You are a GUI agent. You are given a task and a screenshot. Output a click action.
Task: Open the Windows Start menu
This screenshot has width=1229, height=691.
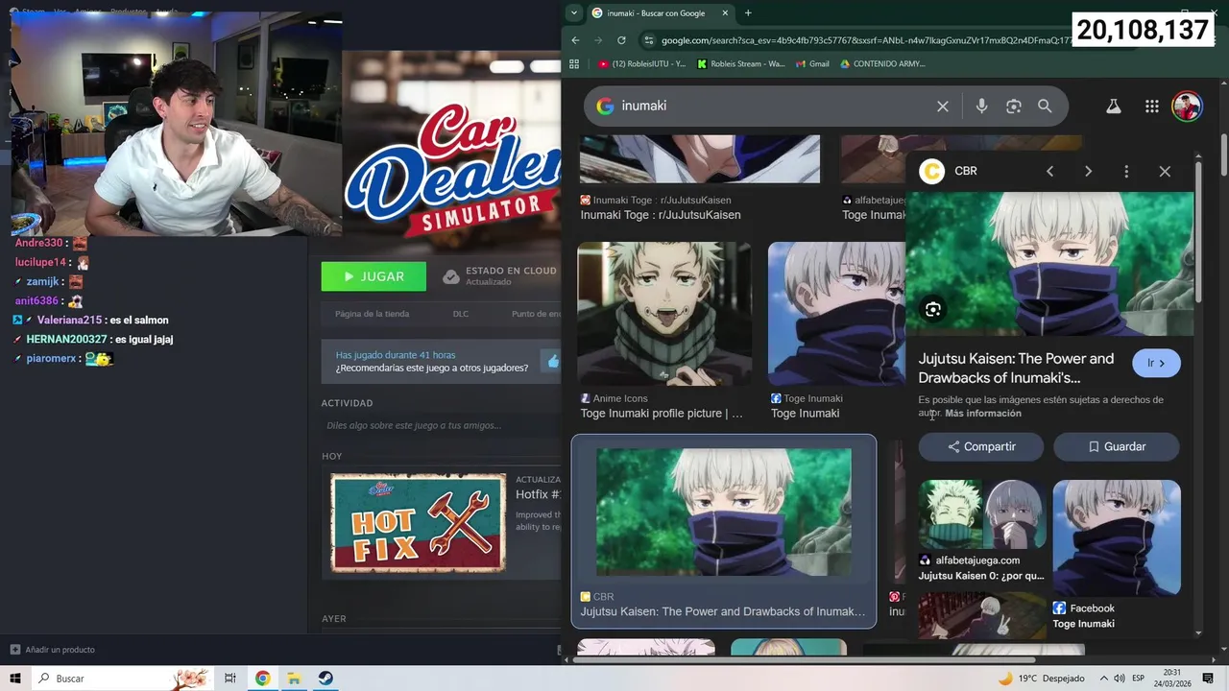click(x=15, y=679)
